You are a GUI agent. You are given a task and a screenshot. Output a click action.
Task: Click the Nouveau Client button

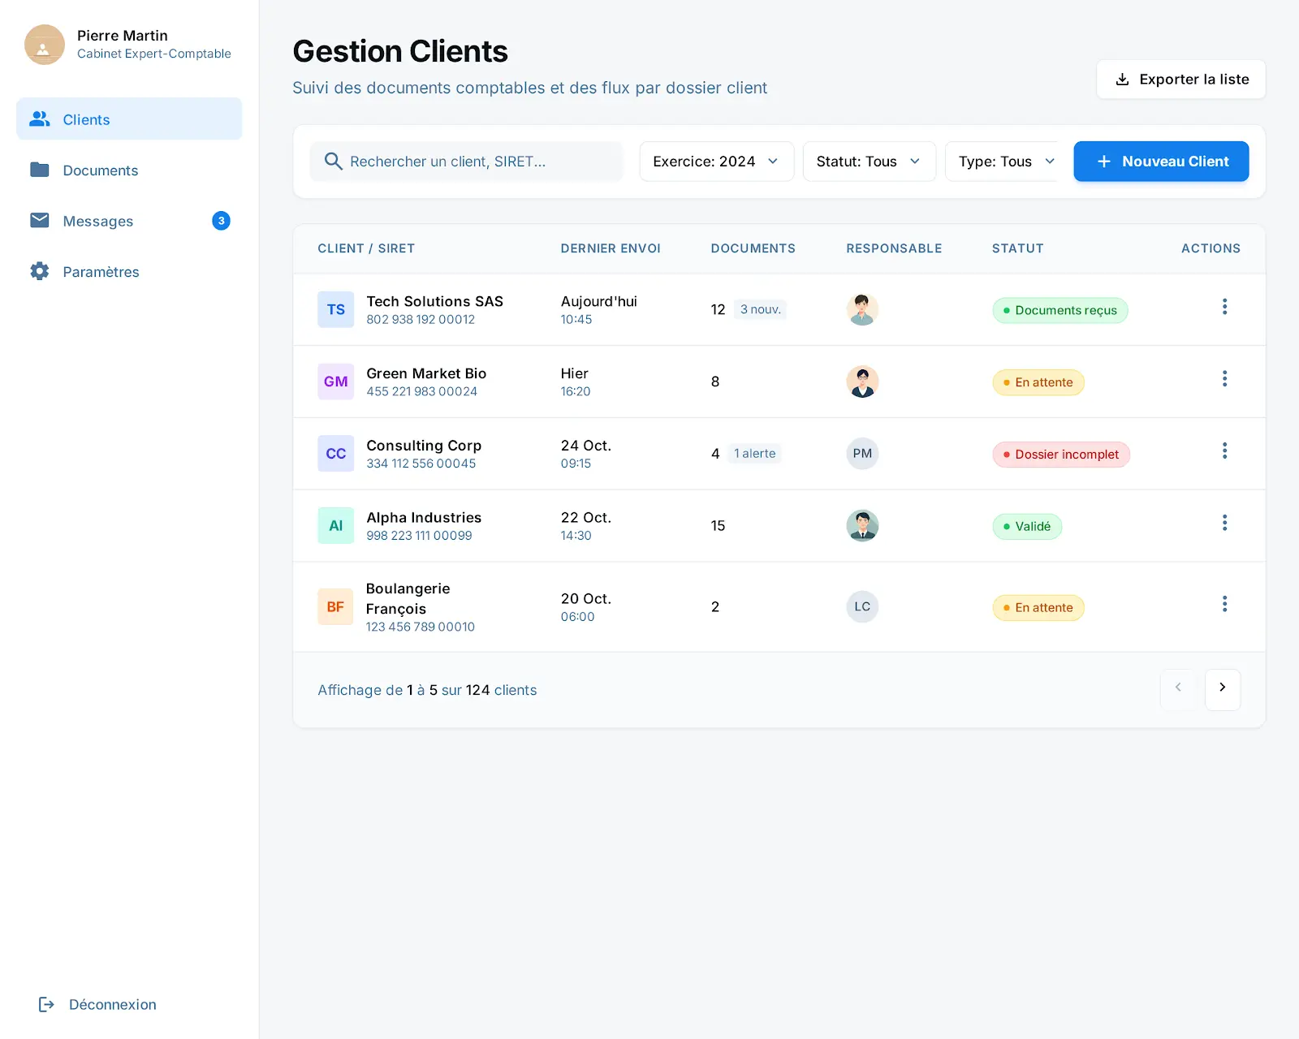pyautogui.click(x=1161, y=161)
